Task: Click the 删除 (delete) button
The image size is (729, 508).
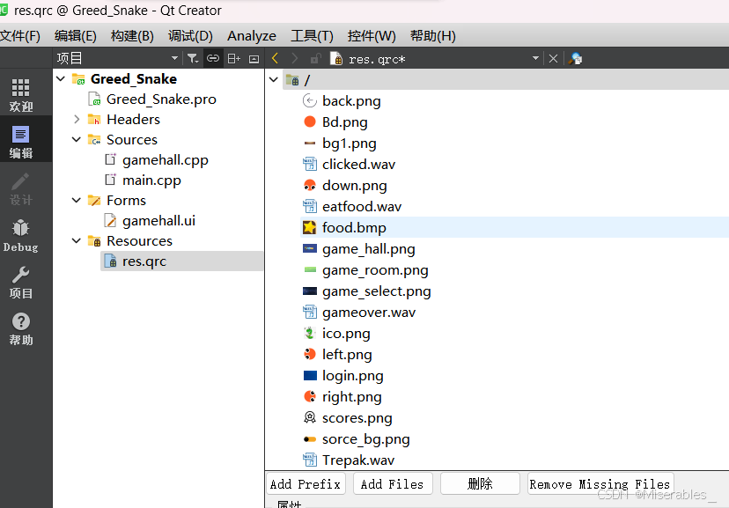Action: 480,484
